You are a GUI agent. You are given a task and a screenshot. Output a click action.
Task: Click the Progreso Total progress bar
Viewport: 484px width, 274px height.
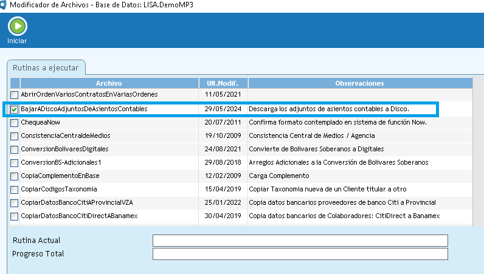pos(300,254)
